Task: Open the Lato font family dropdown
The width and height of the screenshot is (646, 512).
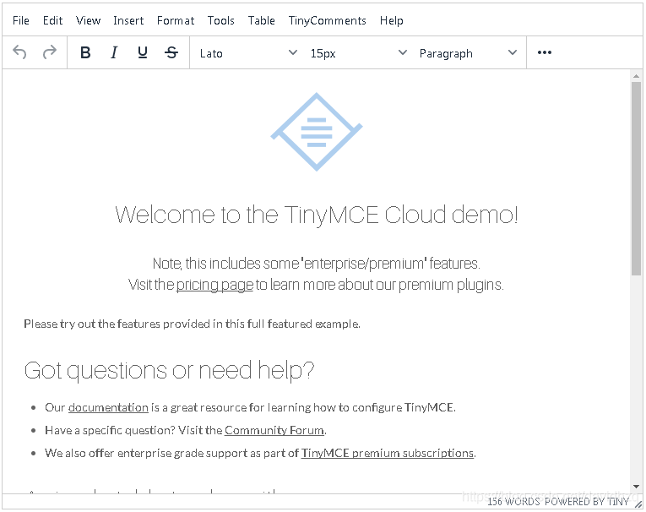Action: (248, 53)
